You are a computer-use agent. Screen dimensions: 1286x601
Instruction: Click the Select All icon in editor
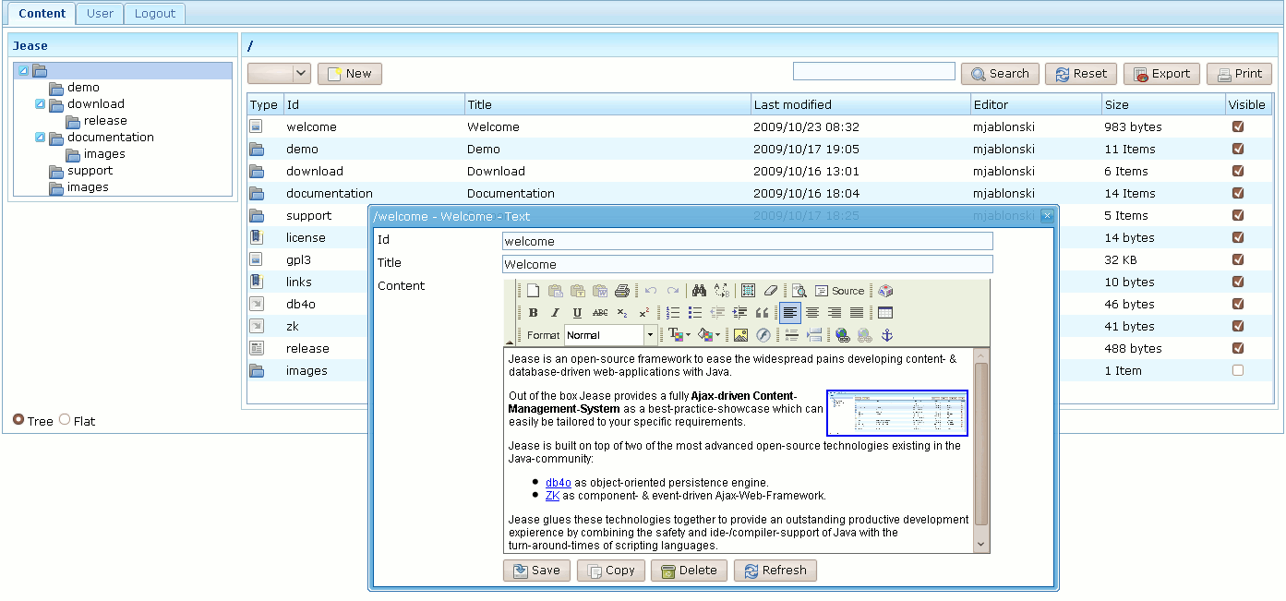point(749,291)
